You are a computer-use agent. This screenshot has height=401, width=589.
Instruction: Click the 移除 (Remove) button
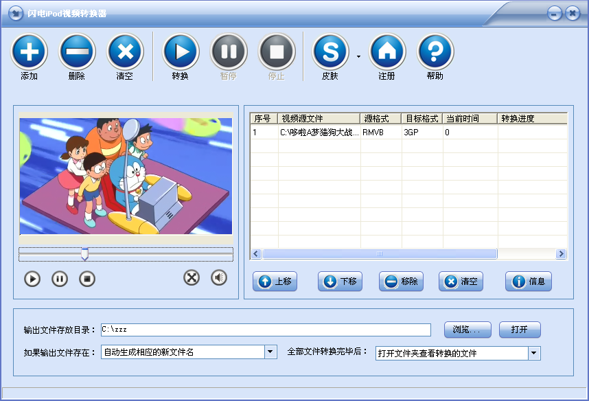tap(401, 281)
